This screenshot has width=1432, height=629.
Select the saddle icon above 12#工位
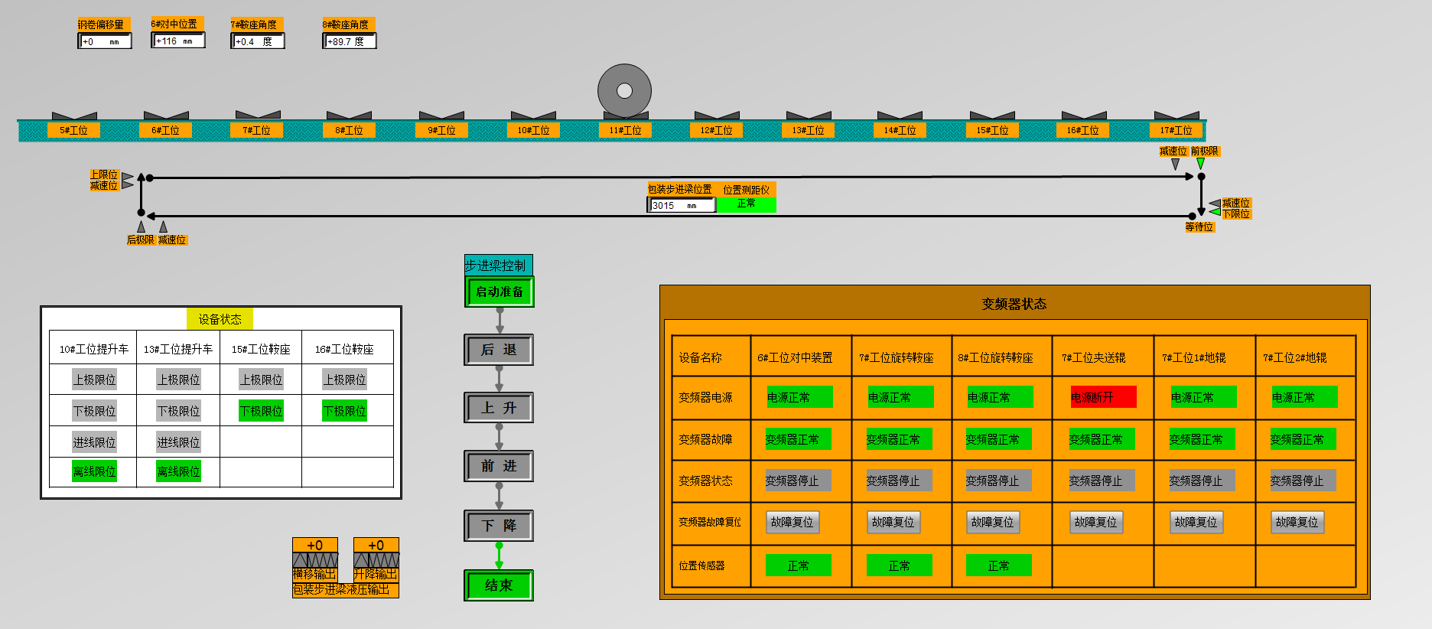point(717,116)
